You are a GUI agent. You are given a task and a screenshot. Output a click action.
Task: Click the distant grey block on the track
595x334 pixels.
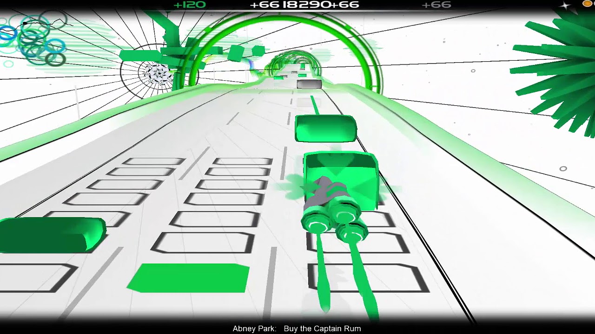pos(309,84)
